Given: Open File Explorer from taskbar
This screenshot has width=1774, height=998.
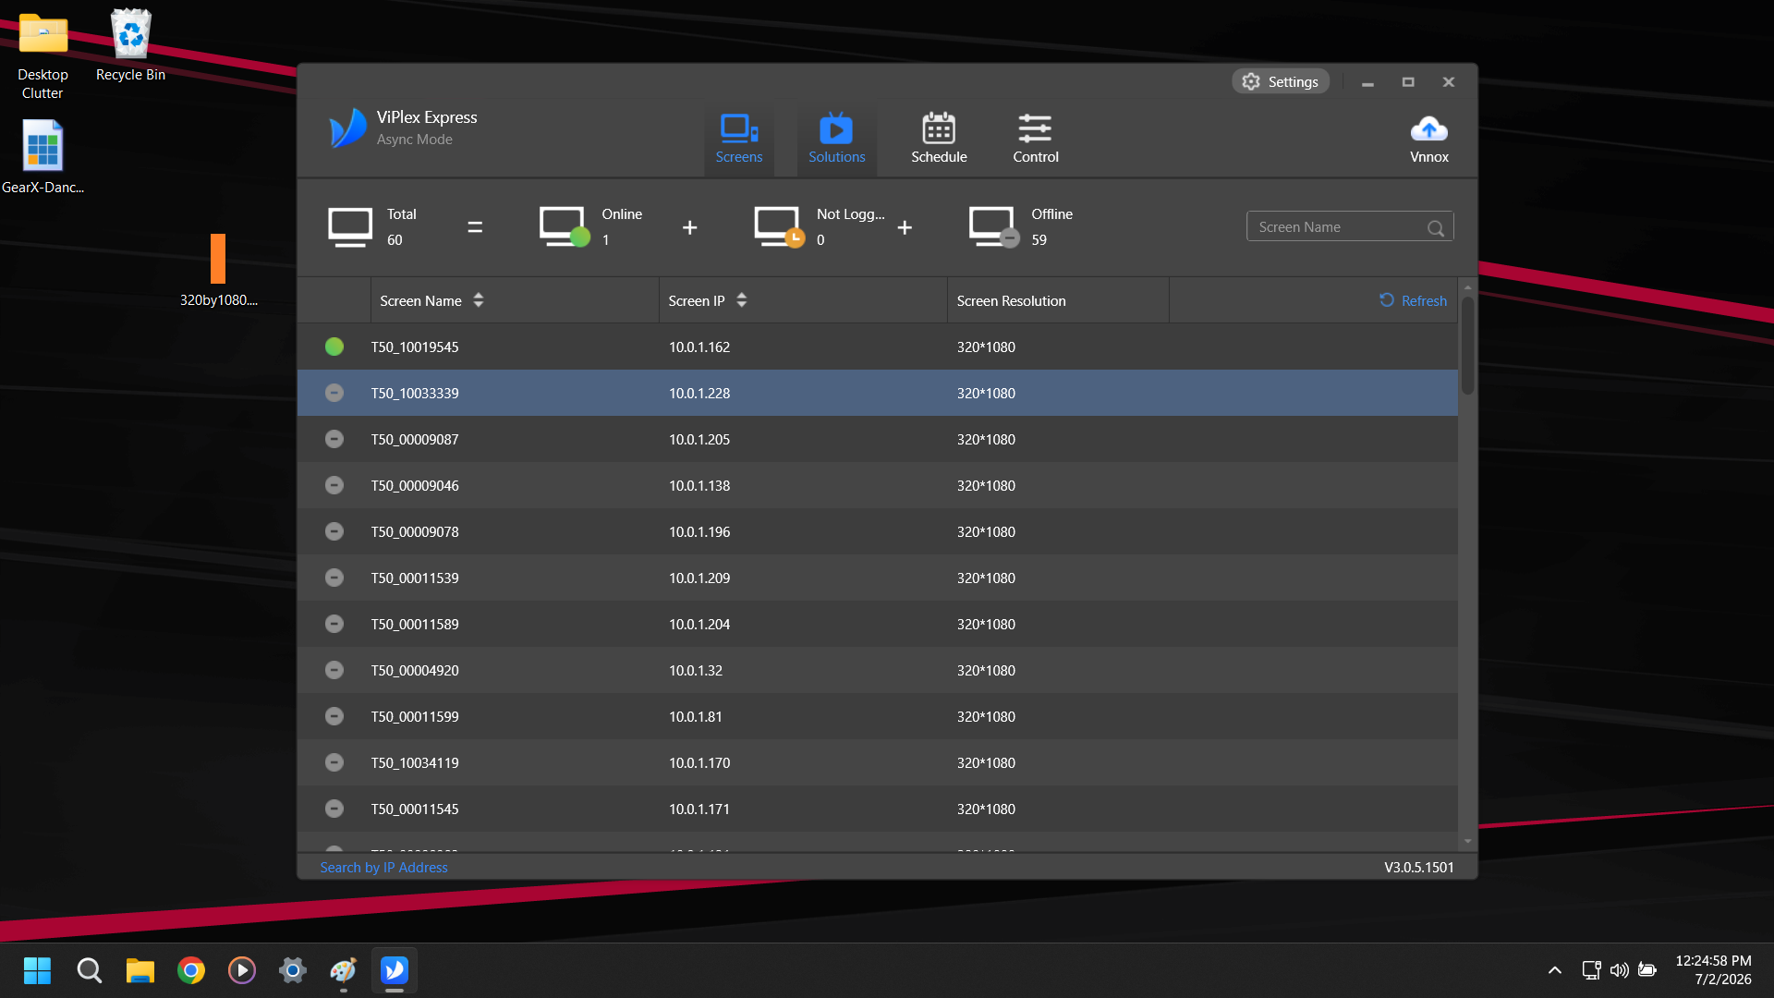Looking at the screenshot, I should (x=140, y=970).
